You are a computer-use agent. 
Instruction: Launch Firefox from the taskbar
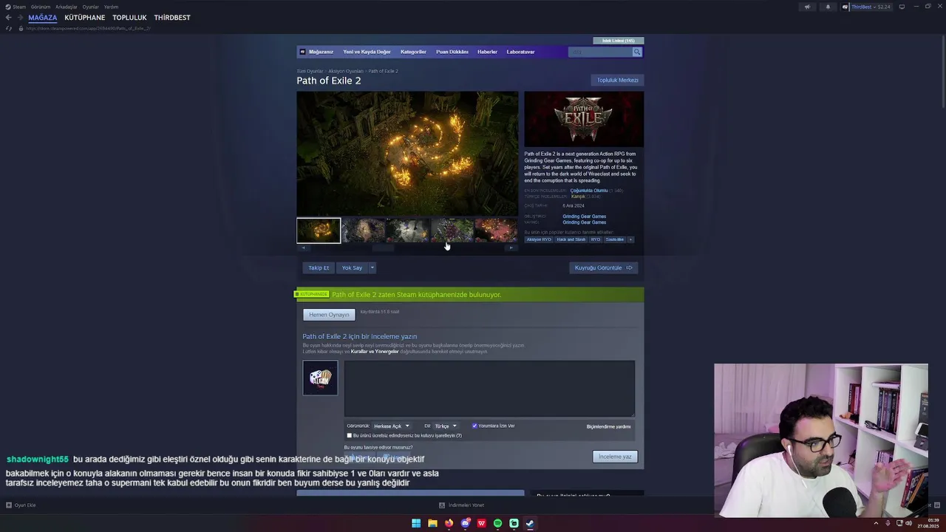449,523
